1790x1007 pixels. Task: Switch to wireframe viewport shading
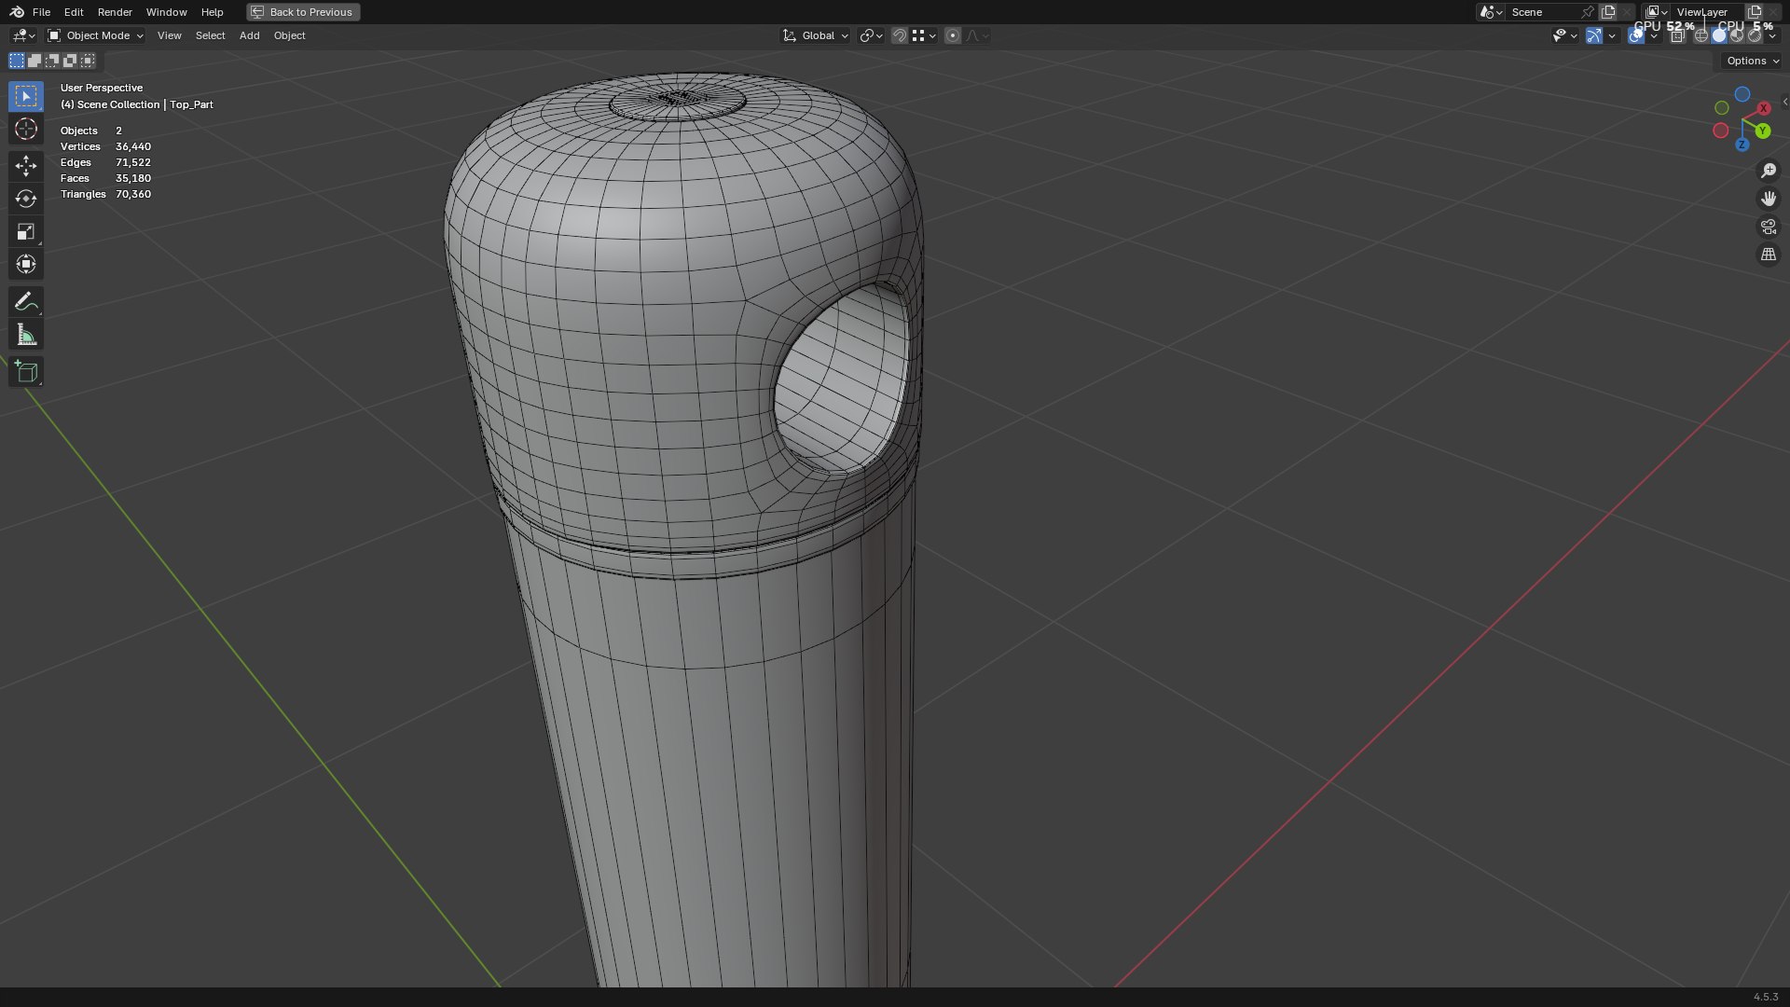click(x=1700, y=35)
